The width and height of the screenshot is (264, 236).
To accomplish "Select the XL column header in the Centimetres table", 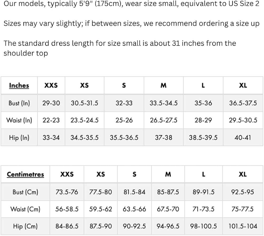I will (243, 174).
